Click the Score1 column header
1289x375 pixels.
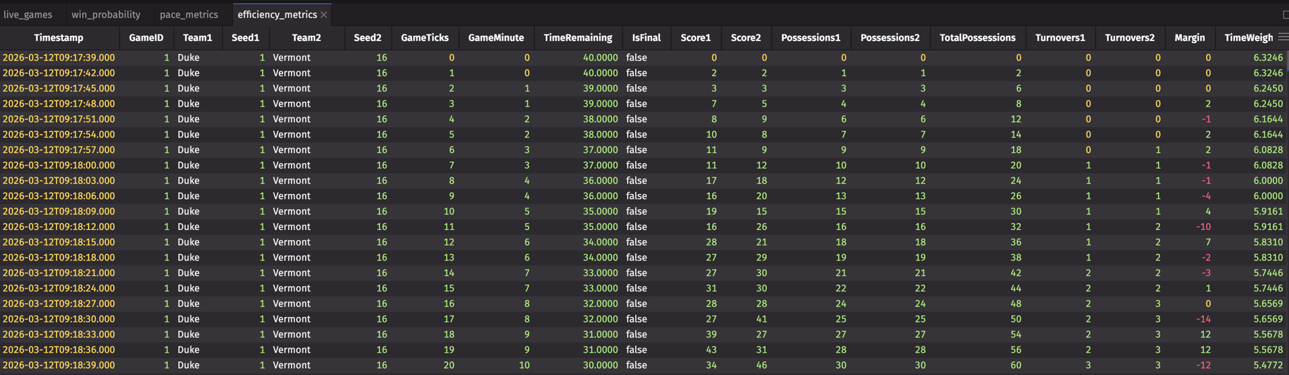pos(695,38)
